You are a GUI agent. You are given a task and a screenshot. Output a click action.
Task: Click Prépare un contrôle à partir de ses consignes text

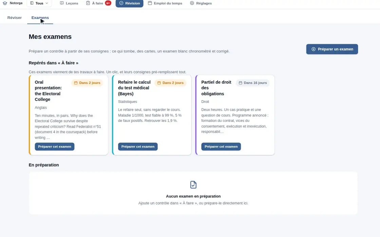click(x=129, y=51)
